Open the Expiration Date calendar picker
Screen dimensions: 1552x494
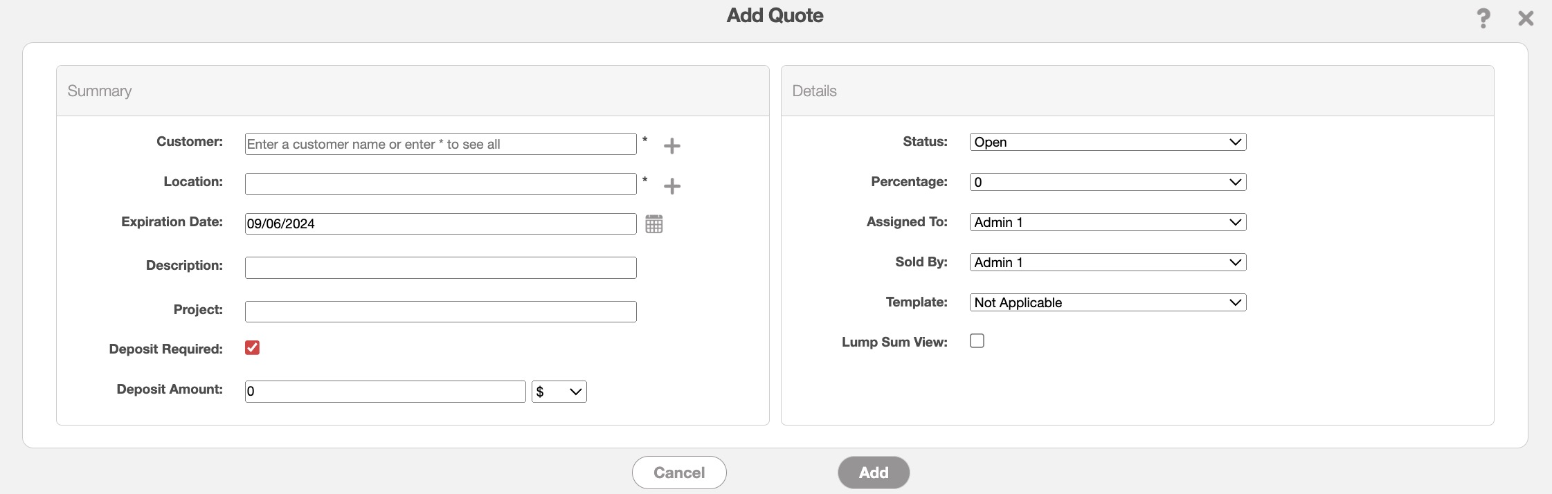(653, 223)
